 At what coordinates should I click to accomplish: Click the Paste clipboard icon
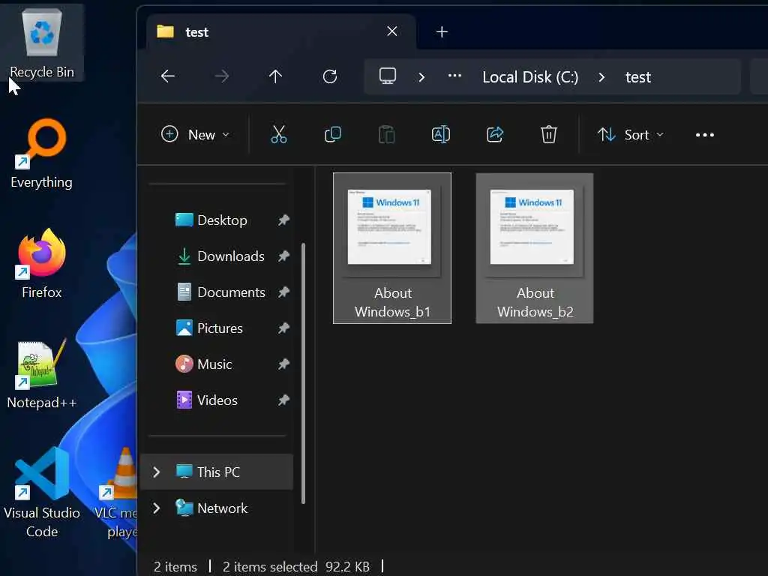(x=386, y=134)
